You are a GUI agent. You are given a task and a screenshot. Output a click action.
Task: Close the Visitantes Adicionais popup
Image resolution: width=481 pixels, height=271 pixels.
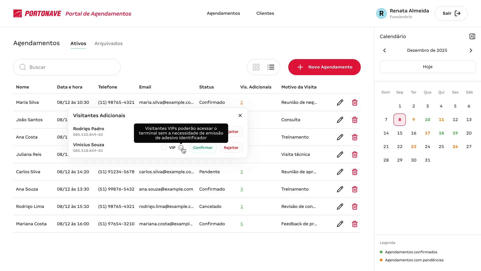pyautogui.click(x=240, y=115)
